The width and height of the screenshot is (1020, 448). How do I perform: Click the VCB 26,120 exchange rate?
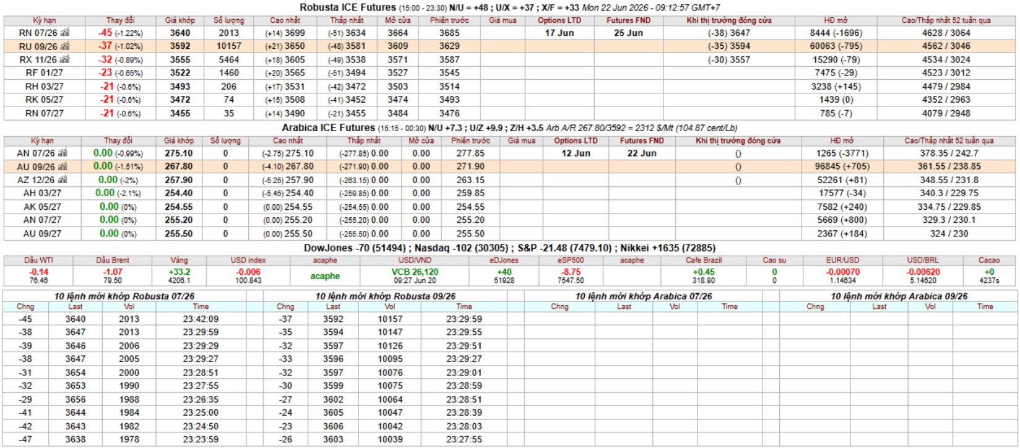415,272
